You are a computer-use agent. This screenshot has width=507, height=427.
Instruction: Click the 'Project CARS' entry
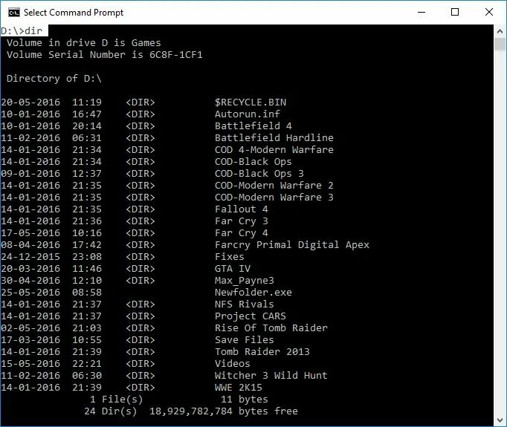point(251,316)
